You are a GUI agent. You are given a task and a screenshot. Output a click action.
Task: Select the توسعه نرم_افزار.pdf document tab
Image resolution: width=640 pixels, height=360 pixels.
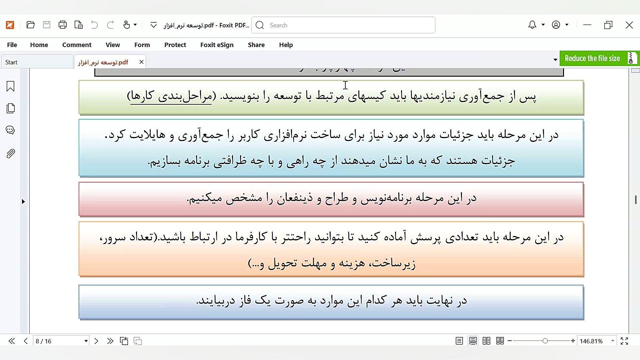click(x=103, y=62)
